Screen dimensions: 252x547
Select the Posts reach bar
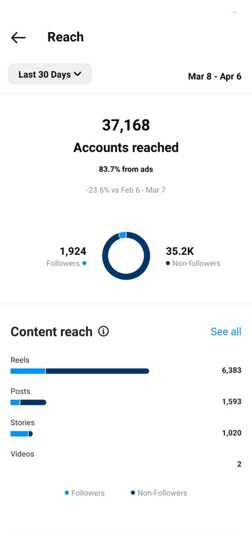click(28, 402)
